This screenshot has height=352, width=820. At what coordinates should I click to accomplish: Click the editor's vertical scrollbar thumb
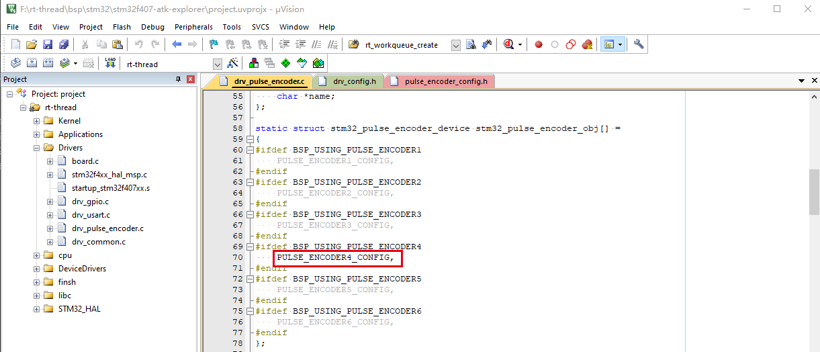tap(813, 191)
